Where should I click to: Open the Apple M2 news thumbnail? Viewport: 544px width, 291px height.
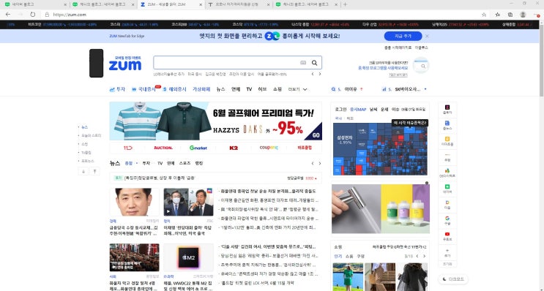188,258
